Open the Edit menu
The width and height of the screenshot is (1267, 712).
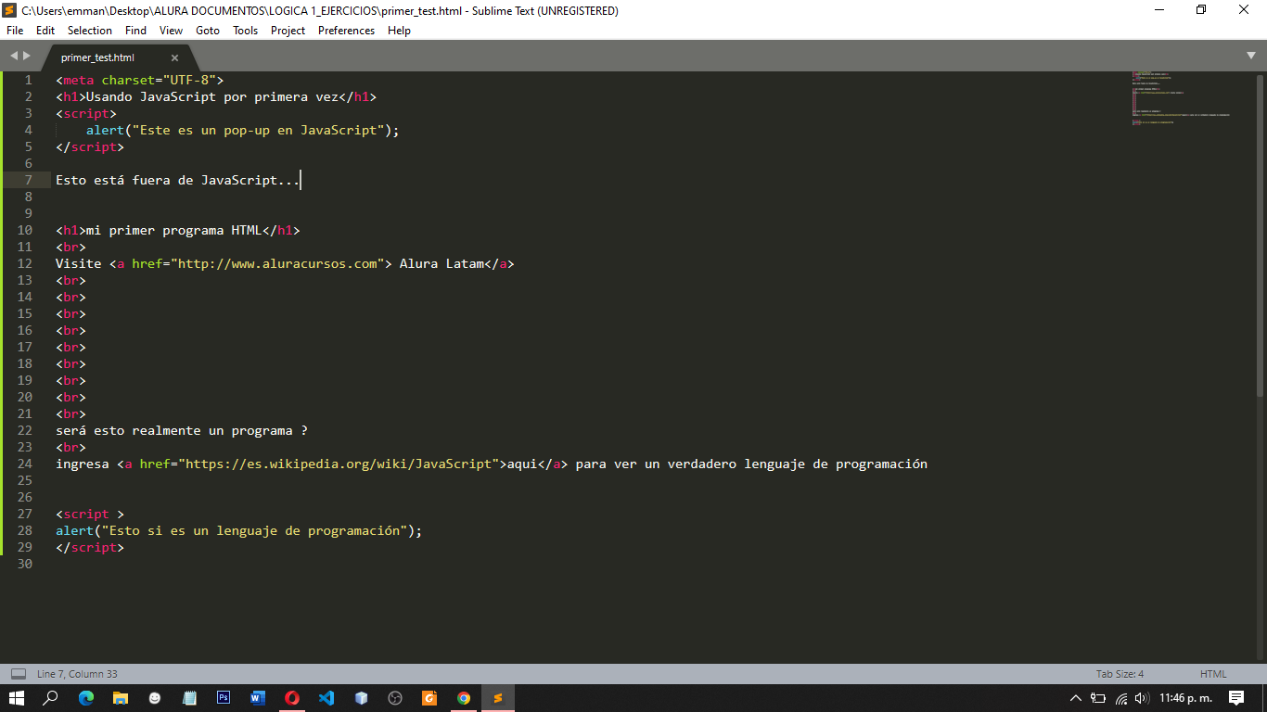pos(45,31)
